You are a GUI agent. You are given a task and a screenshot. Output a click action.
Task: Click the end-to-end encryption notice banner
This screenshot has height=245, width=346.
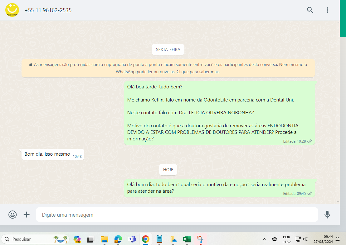(168, 68)
